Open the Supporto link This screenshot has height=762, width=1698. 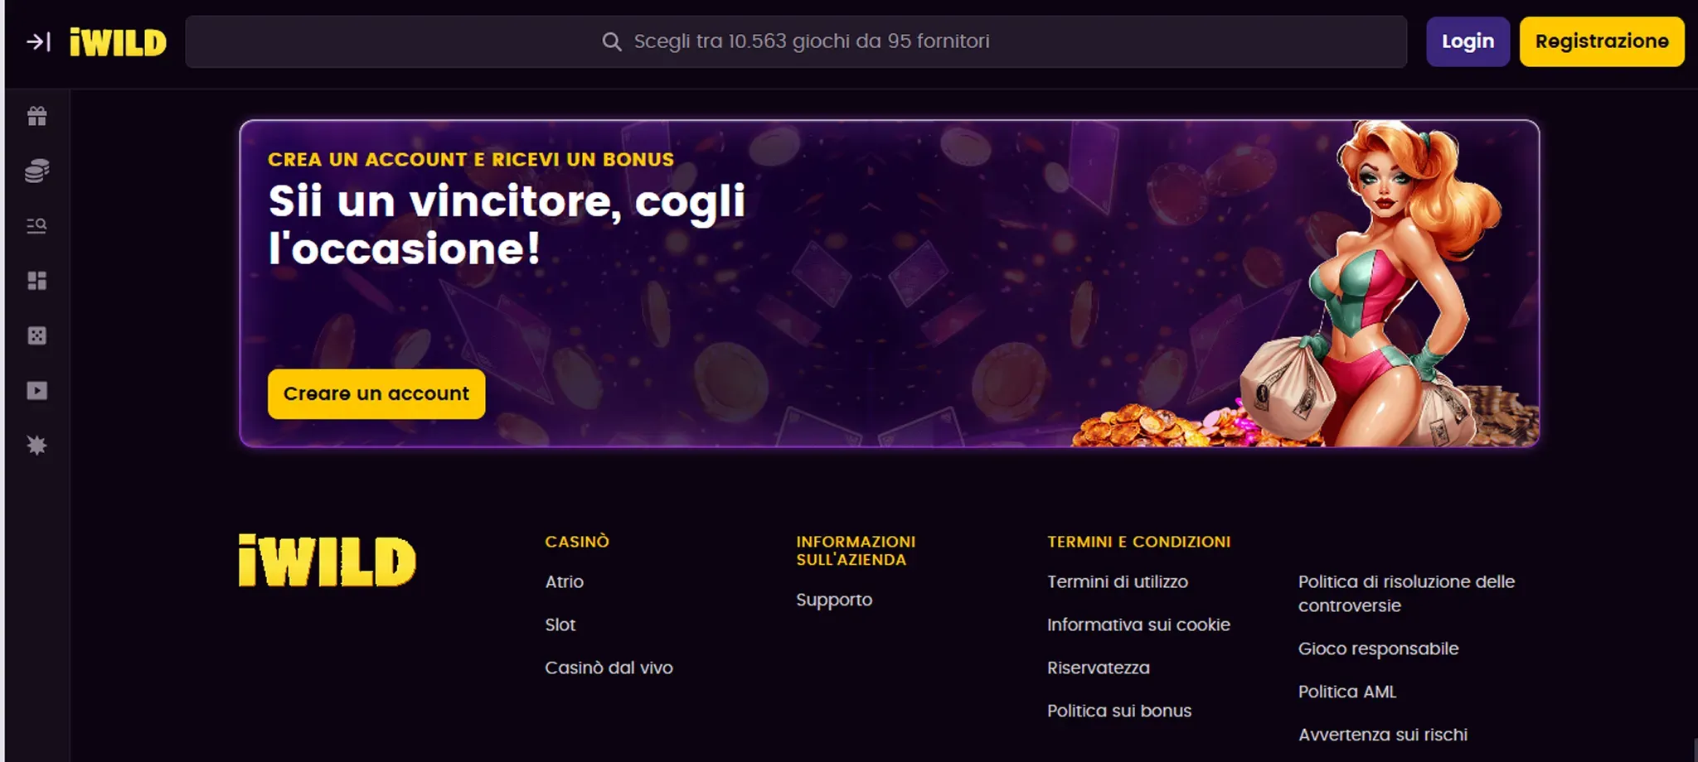(834, 600)
